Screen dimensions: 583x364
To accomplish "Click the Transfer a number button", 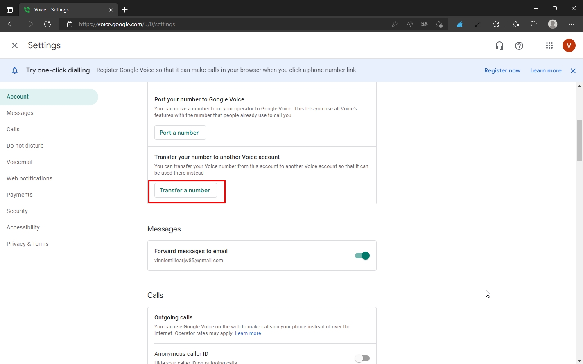I will [x=185, y=190].
